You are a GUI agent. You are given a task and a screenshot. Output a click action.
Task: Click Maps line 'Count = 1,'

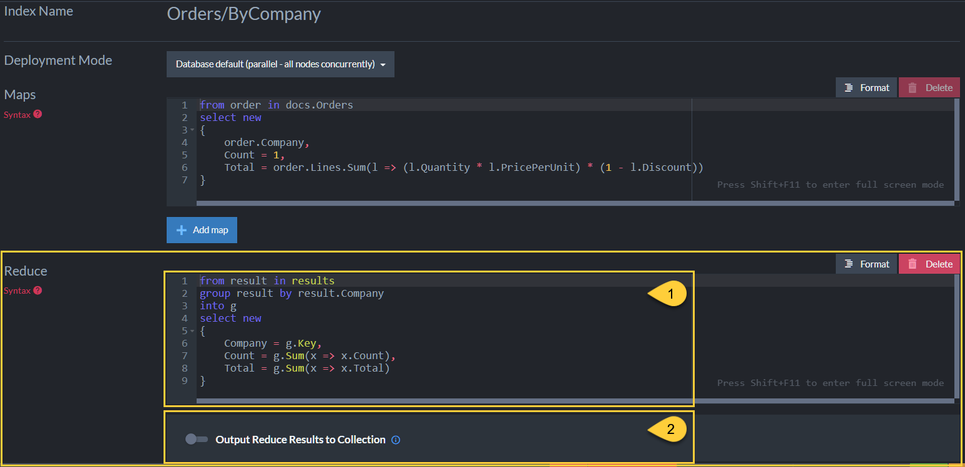(255, 155)
